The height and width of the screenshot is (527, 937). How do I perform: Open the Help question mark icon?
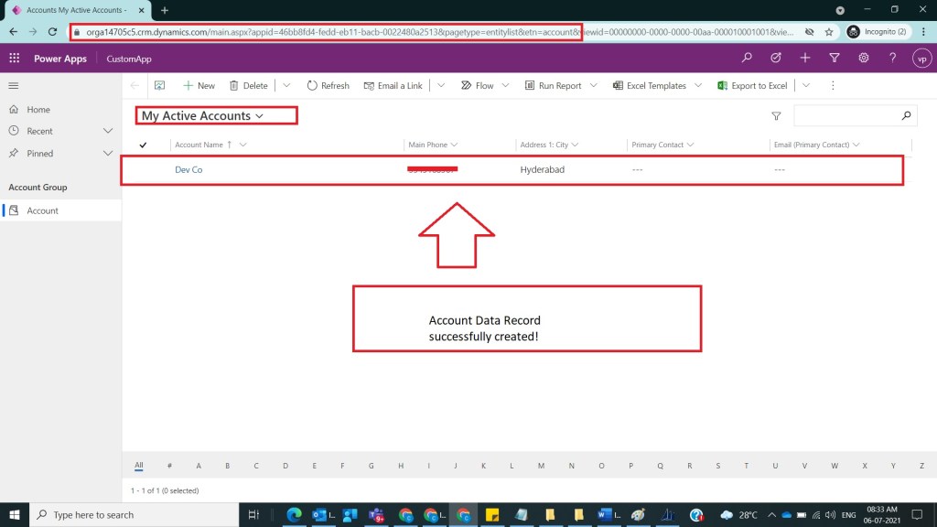point(892,59)
